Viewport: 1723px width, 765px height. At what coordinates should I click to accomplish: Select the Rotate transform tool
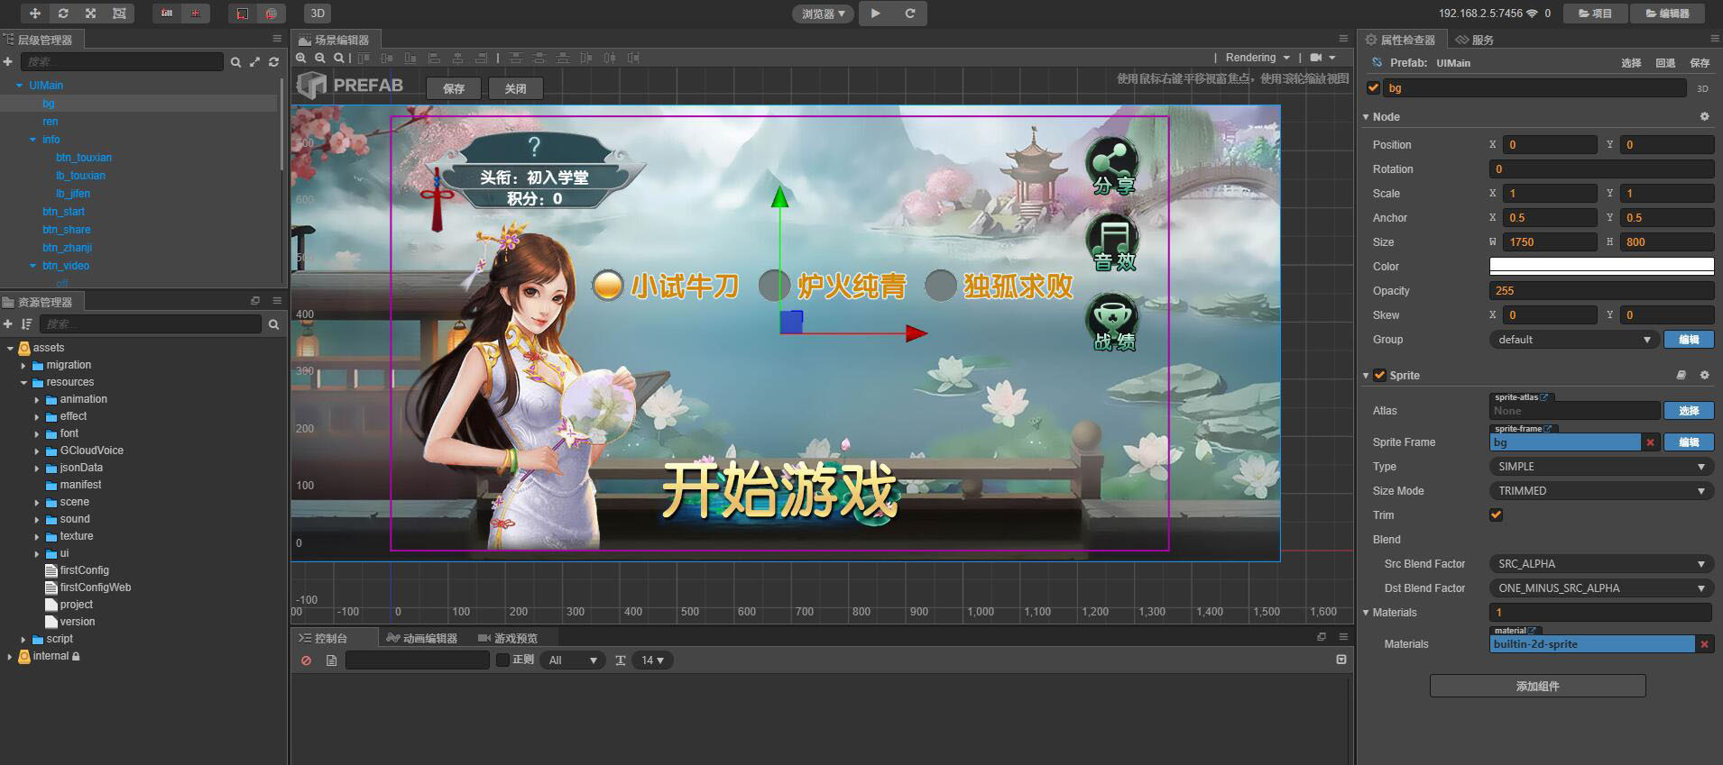63,14
